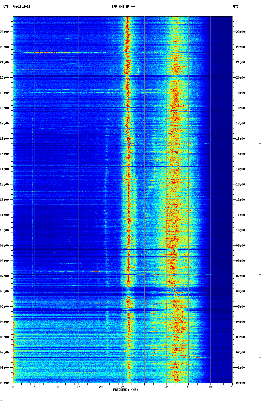Select the 23:00 label on left axis

[x=5, y=32]
